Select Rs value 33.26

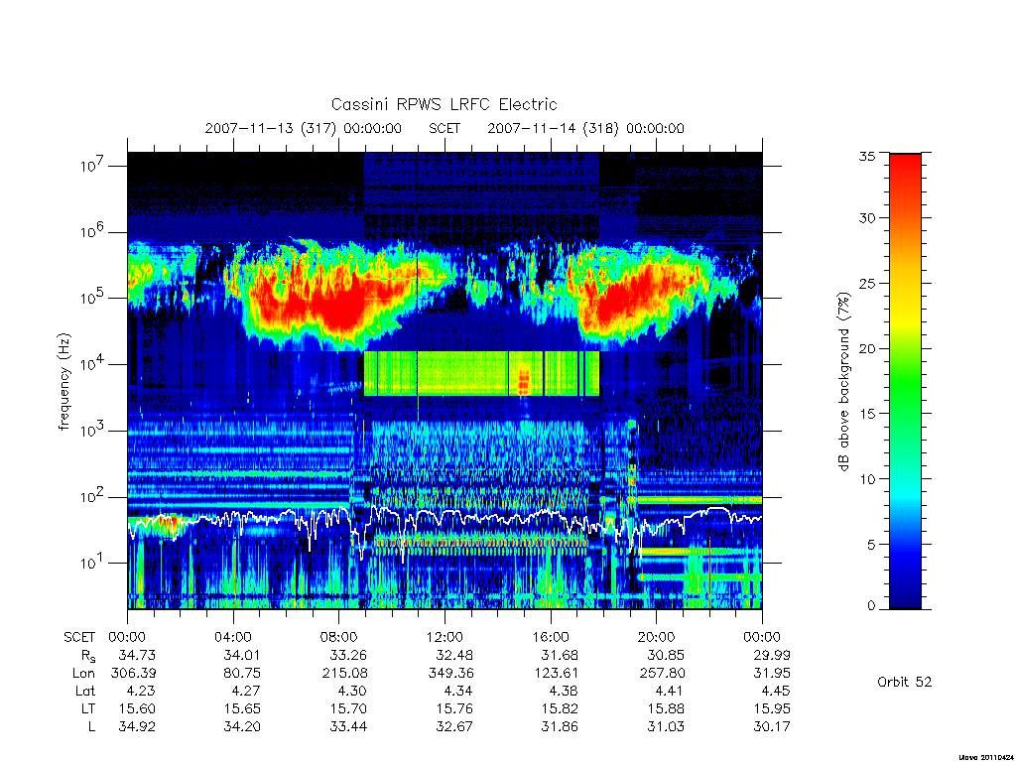(x=348, y=655)
